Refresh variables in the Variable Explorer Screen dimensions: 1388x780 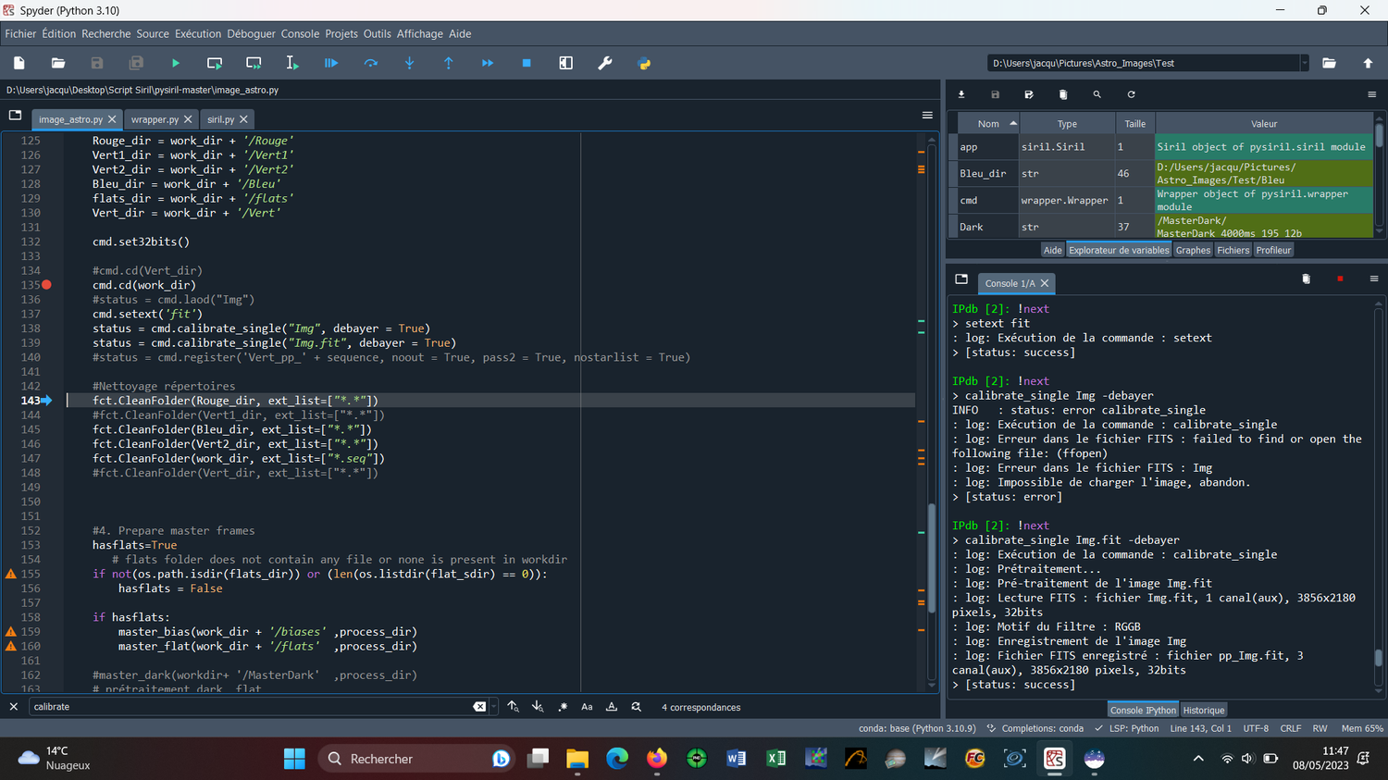1131,94
